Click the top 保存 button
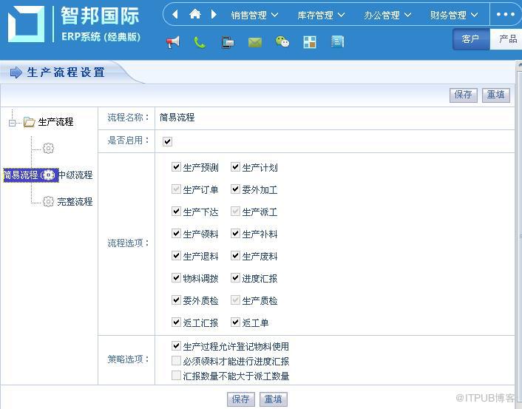522x409 pixels. pyautogui.click(x=463, y=95)
